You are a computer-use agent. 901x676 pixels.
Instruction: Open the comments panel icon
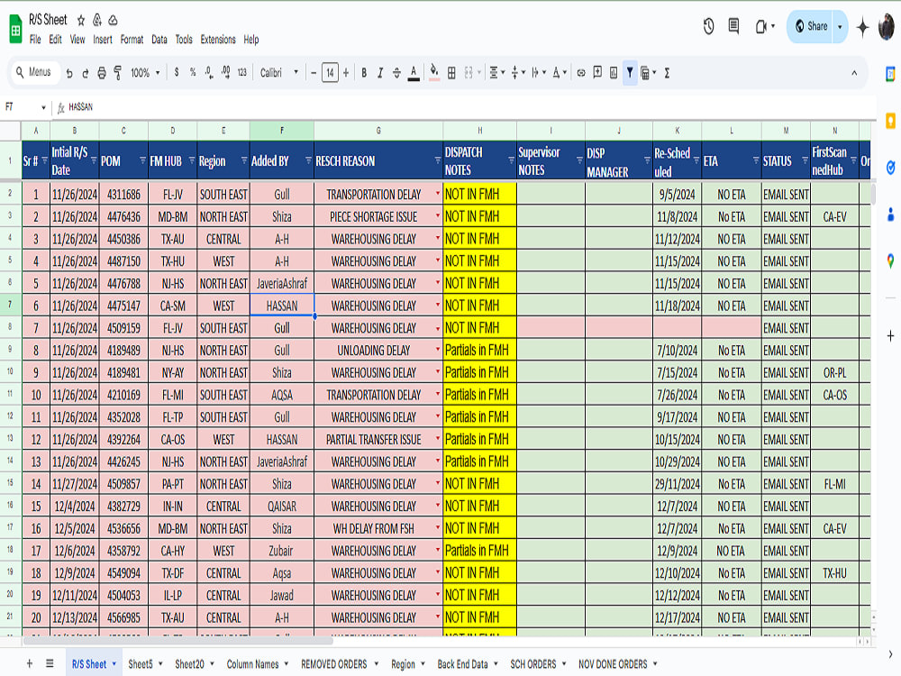click(733, 26)
